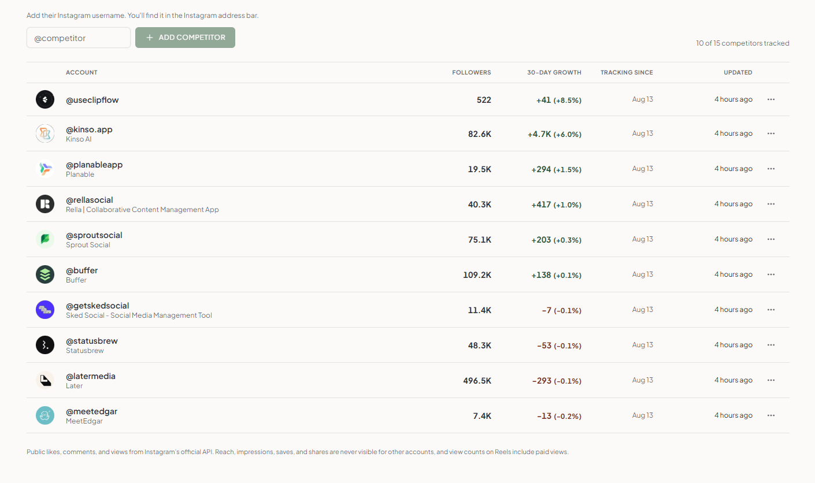Click the 'Rella | Collaborative Content Management App' subtitle
The width and height of the screenshot is (815, 483).
[x=142, y=210]
